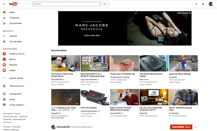
Task: Open Tesla's 2170 battery cell thumbnail
Action: tap(124, 63)
